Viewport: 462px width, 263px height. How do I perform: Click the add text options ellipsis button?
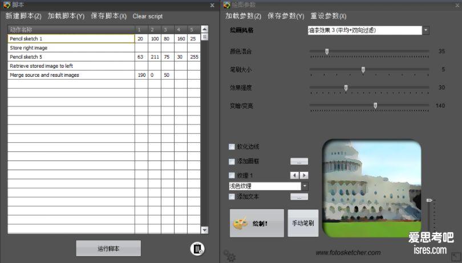tap(299, 196)
